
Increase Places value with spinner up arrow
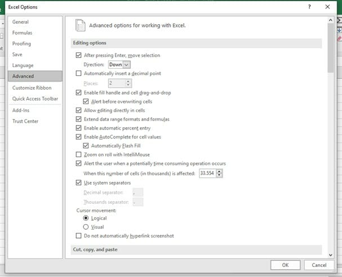coord(128,81)
